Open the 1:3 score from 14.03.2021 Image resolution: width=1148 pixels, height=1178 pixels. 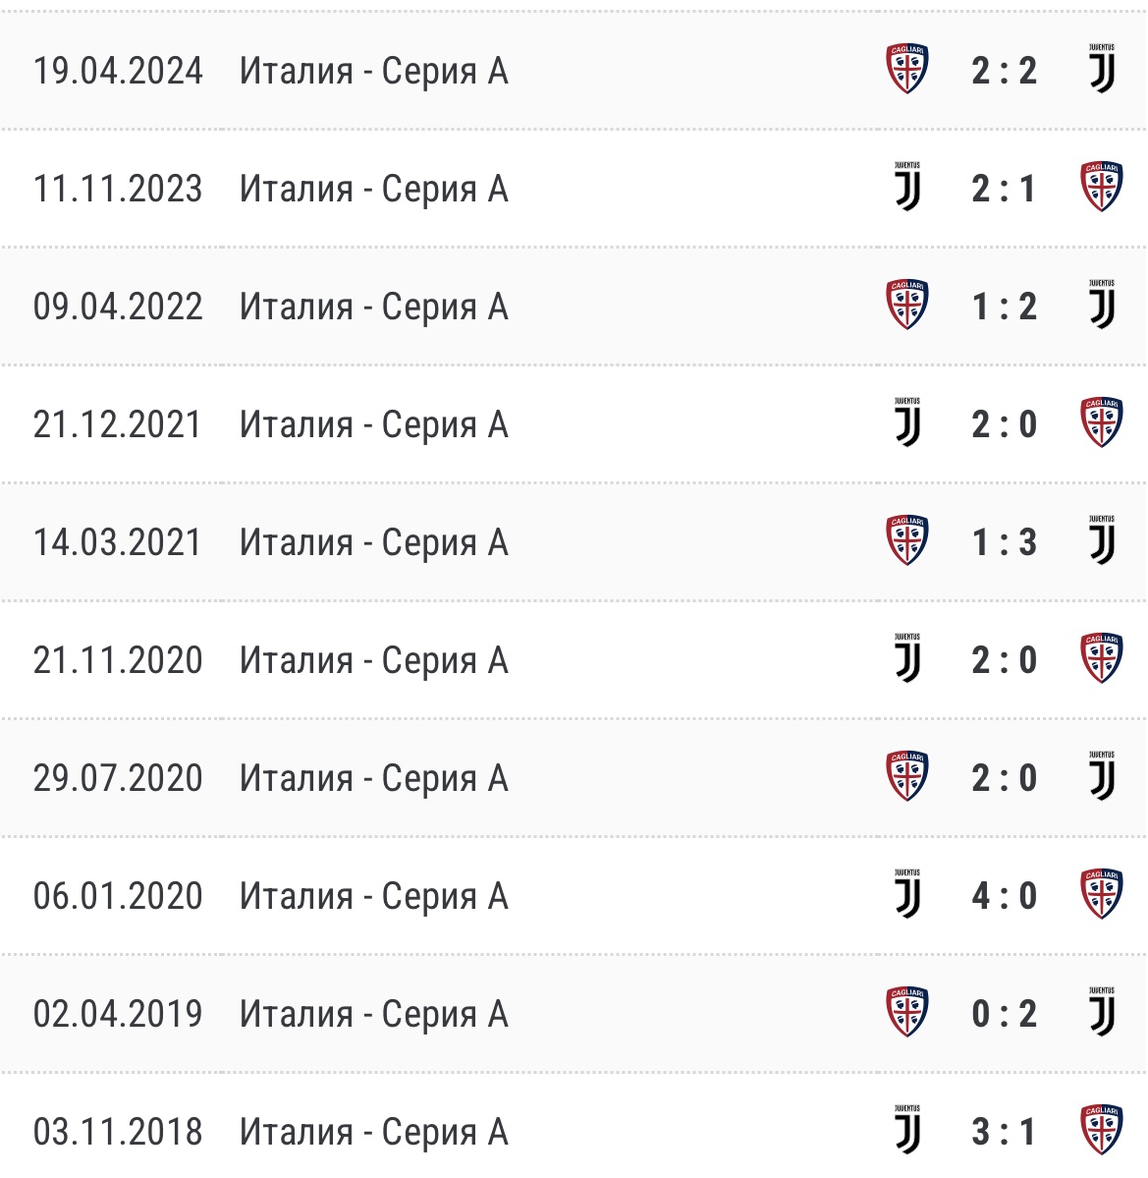tap(1004, 542)
